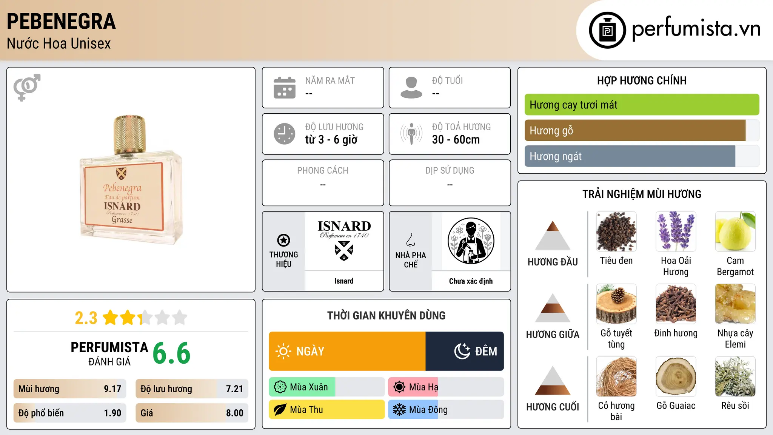Click the clock icon beside Độ lưu hương
The width and height of the screenshot is (773, 435).
click(x=285, y=134)
